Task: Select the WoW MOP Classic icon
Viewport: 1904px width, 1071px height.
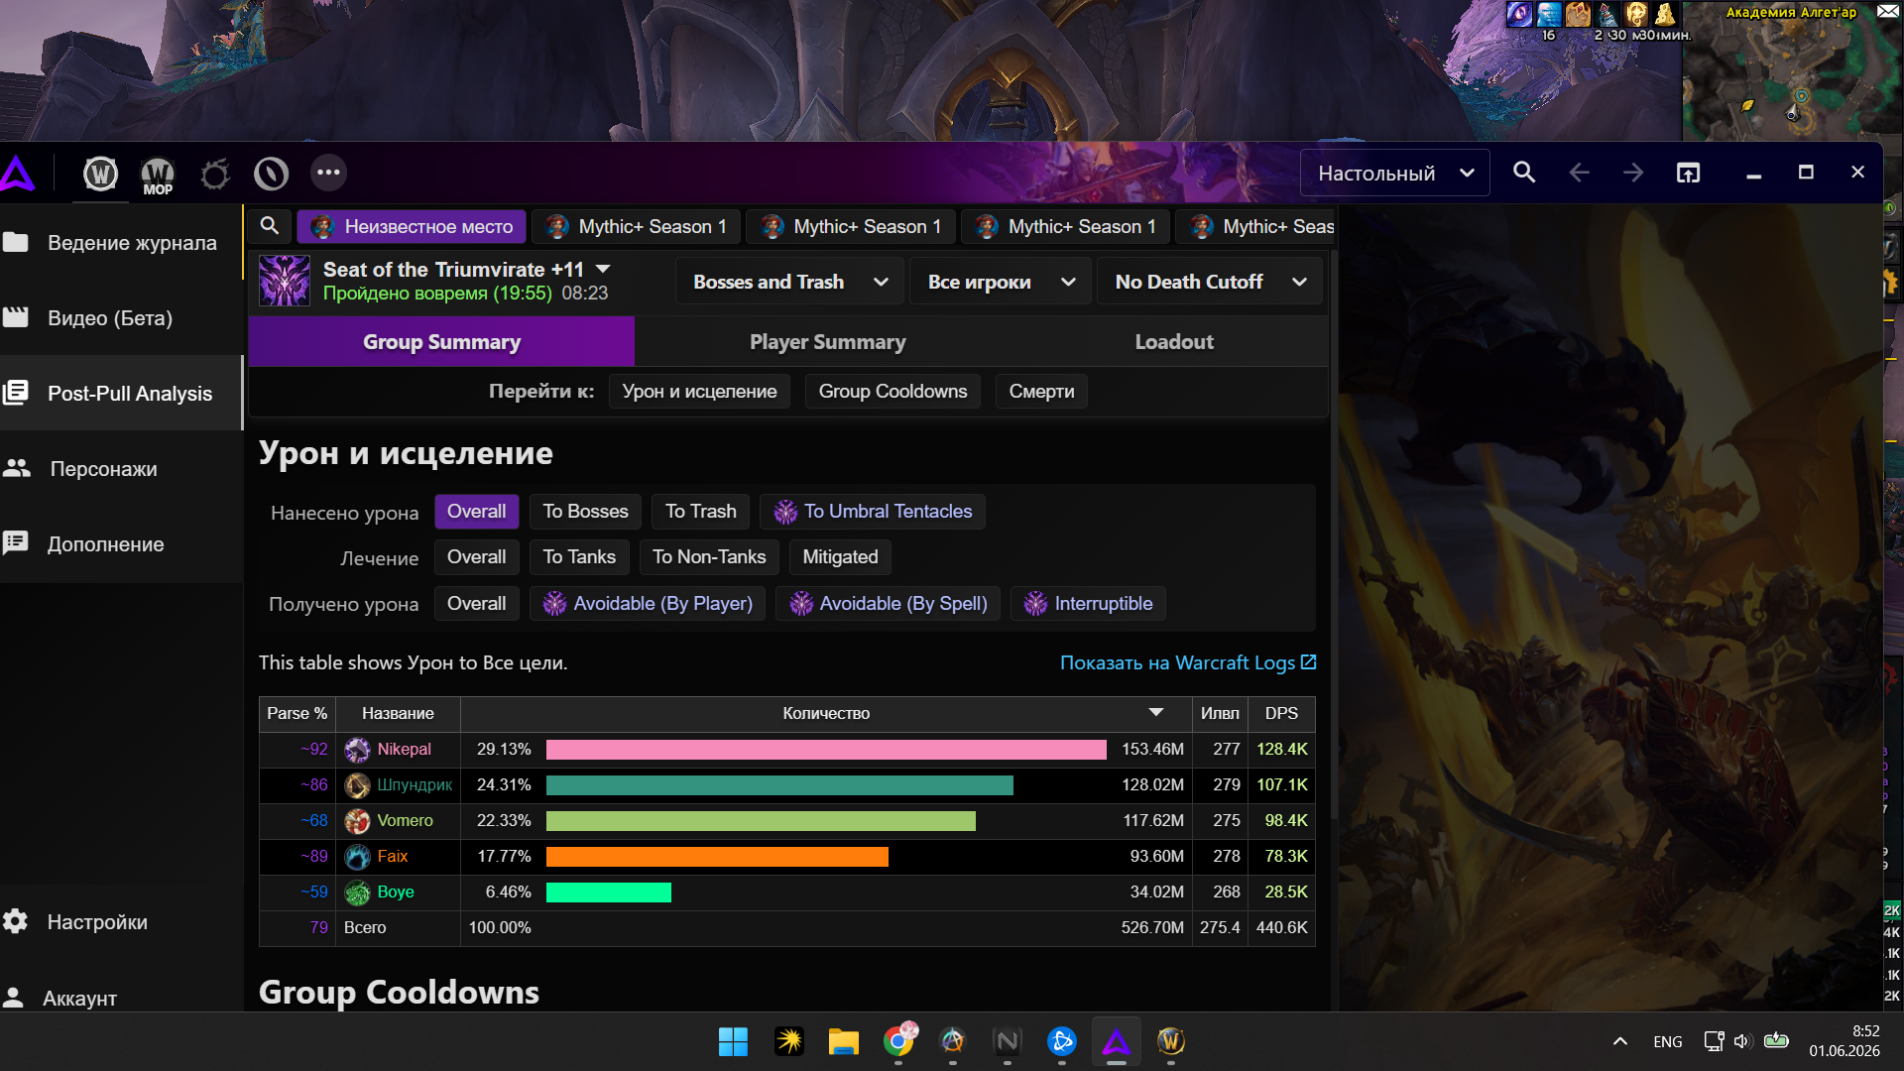Action: point(158,175)
